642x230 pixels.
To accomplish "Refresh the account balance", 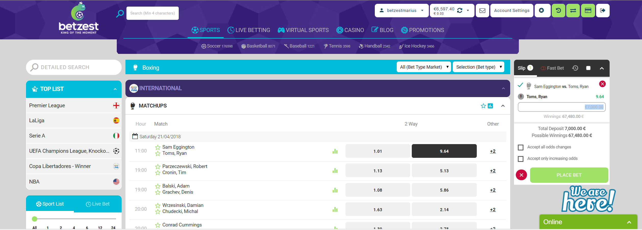I will coord(460,10).
